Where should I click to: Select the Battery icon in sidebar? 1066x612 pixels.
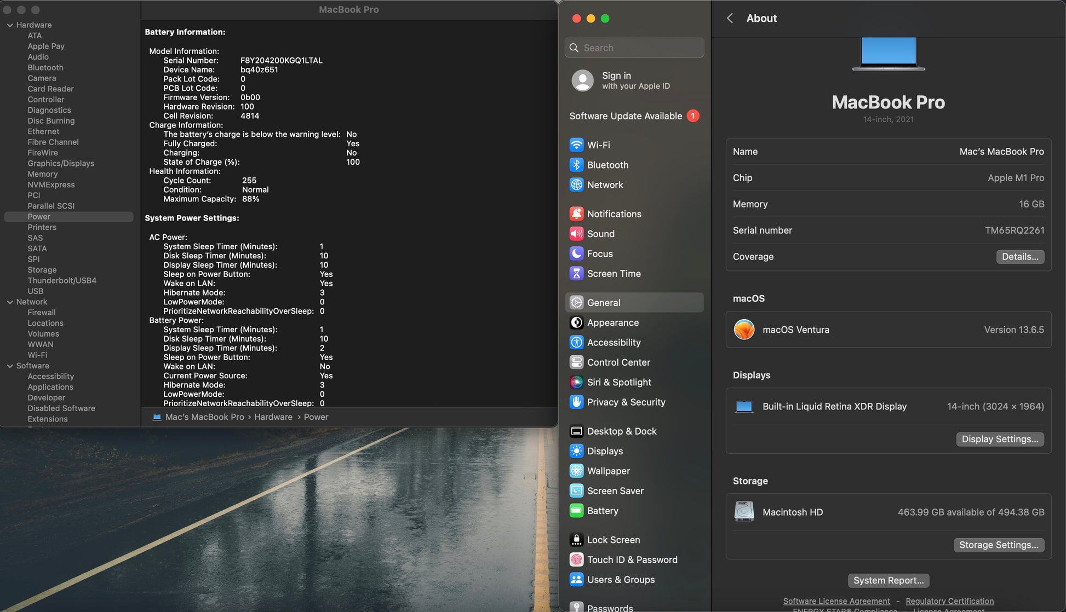pyautogui.click(x=576, y=511)
